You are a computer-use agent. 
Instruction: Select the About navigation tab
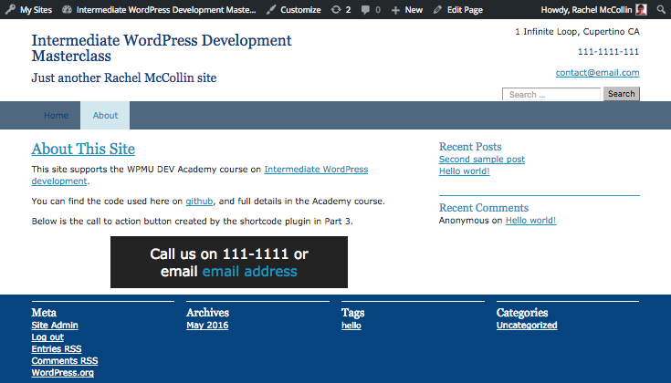[105, 116]
